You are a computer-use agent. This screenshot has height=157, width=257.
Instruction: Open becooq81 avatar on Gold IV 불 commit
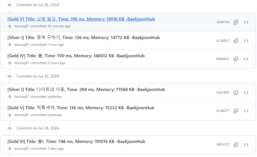tap(10, 63)
